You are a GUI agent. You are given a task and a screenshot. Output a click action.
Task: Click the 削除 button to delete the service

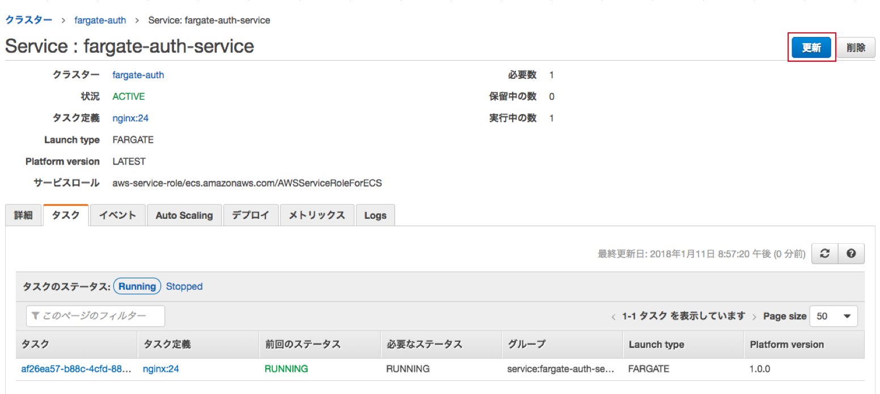[x=856, y=48]
